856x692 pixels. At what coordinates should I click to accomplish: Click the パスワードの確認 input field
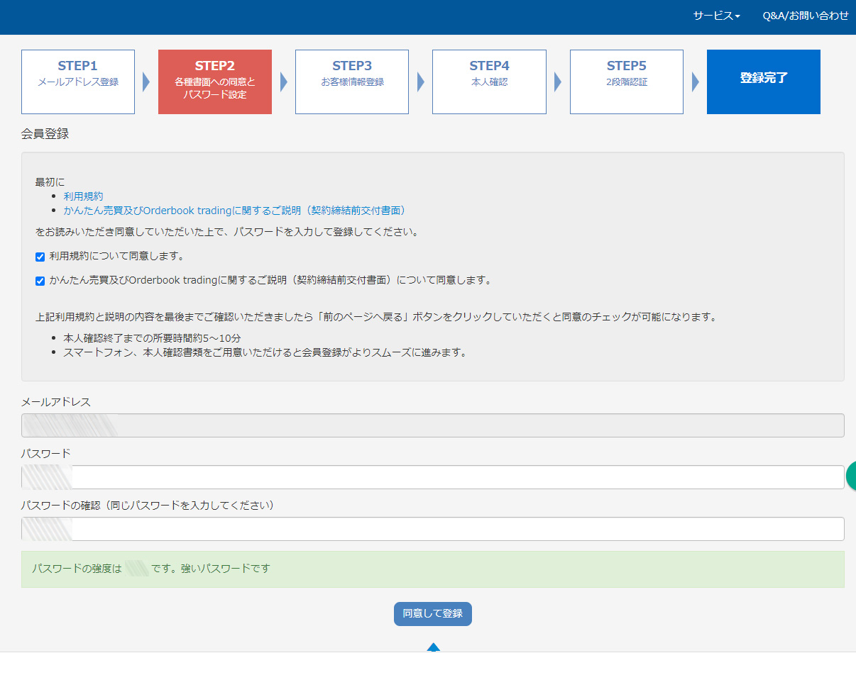coord(454,529)
